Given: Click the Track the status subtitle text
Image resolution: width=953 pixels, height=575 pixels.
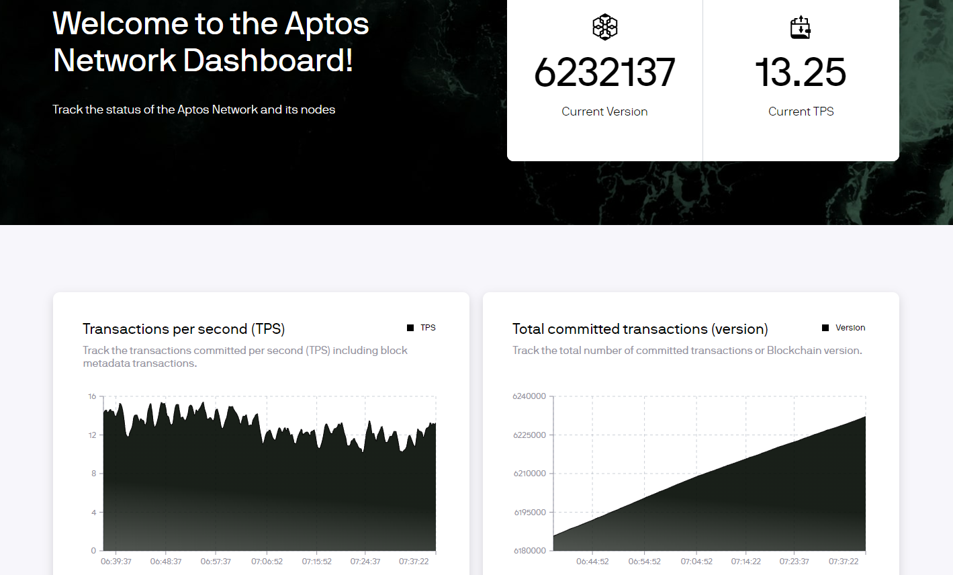Looking at the screenshot, I should click(194, 109).
